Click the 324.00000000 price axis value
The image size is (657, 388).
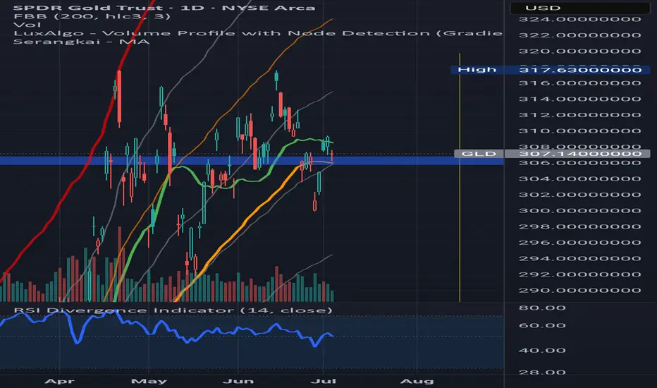click(580, 19)
